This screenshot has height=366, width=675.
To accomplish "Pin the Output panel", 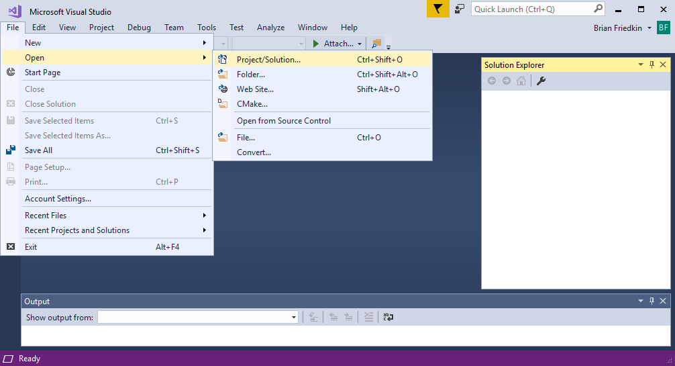I will click(x=652, y=301).
